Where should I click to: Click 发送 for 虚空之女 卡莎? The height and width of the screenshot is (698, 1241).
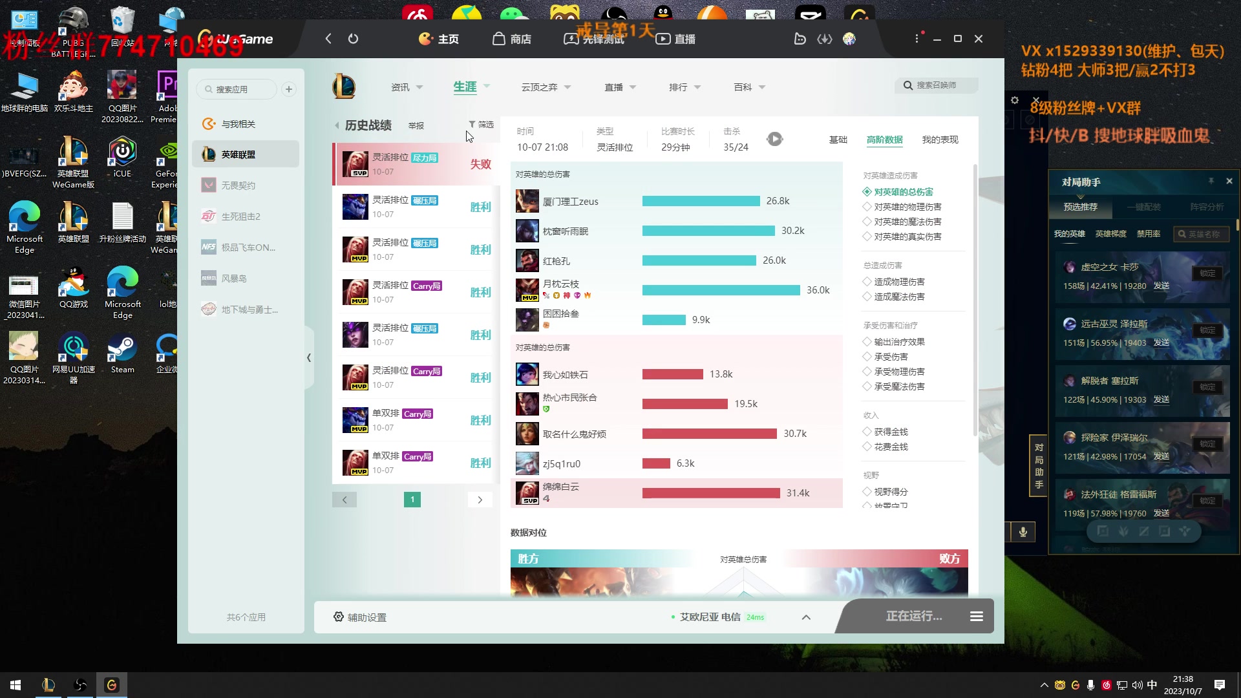[1161, 286]
